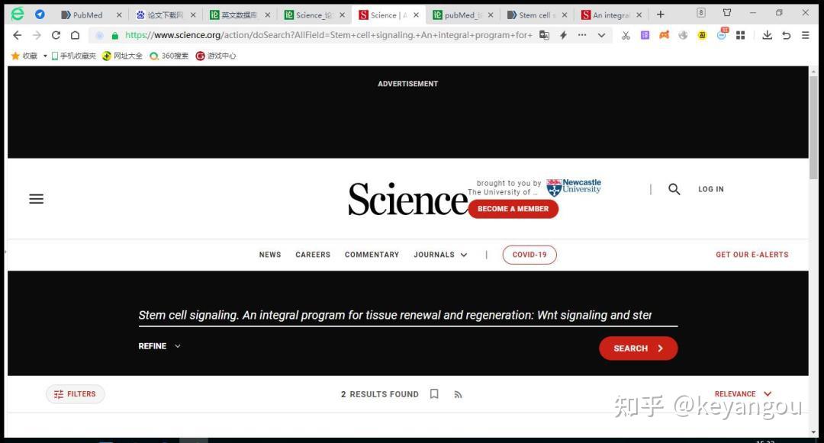Screen dimensions: 824x443
Task: Save the search using the bookmark icon
Action: click(434, 393)
